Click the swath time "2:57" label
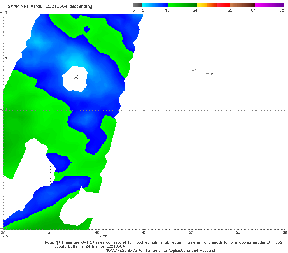 click(x=6, y=236)
